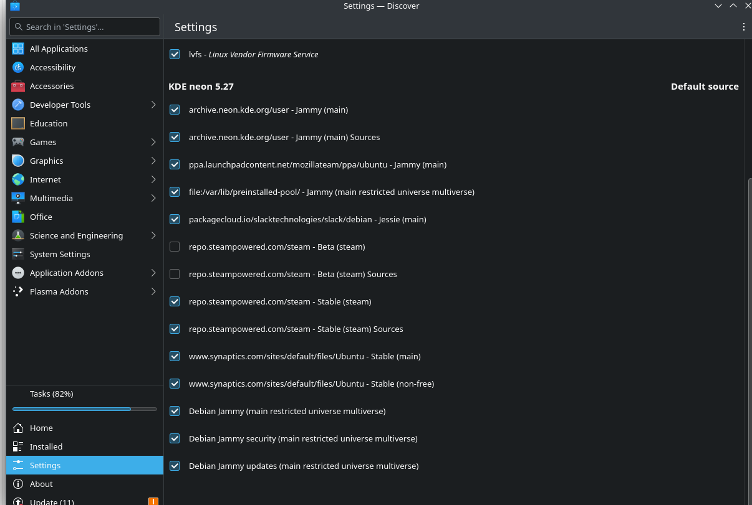Disable the Slack packagecloud.io repository

(175, 219)
